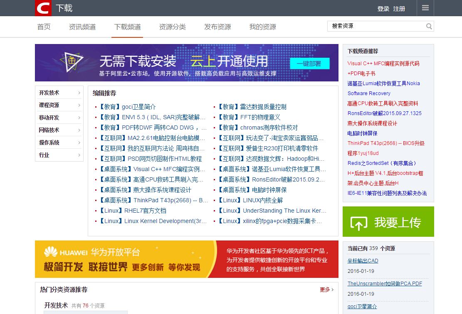Open 【Linux】RHEL7官方文档 link
The height and width of the screenshot is (314, 462).
click(133, 211)
